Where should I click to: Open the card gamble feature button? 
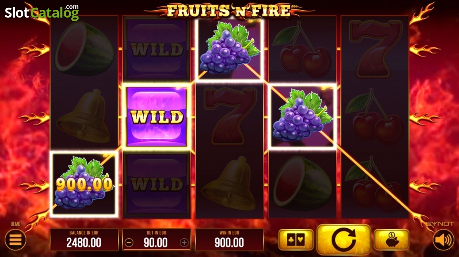tap(296, 240)
